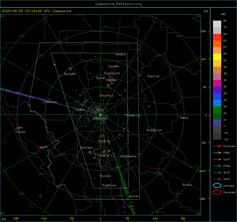This screenshot has height=222, width=237.
Task: Click the magenta 18TS arrow legend icon
Action: click(217, 179)
